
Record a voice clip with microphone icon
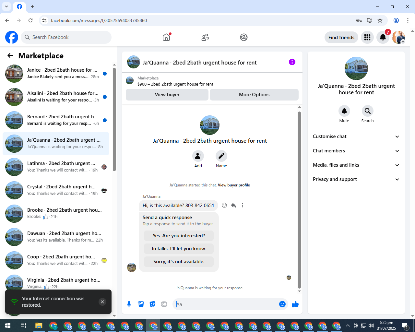tap(129, 304)
